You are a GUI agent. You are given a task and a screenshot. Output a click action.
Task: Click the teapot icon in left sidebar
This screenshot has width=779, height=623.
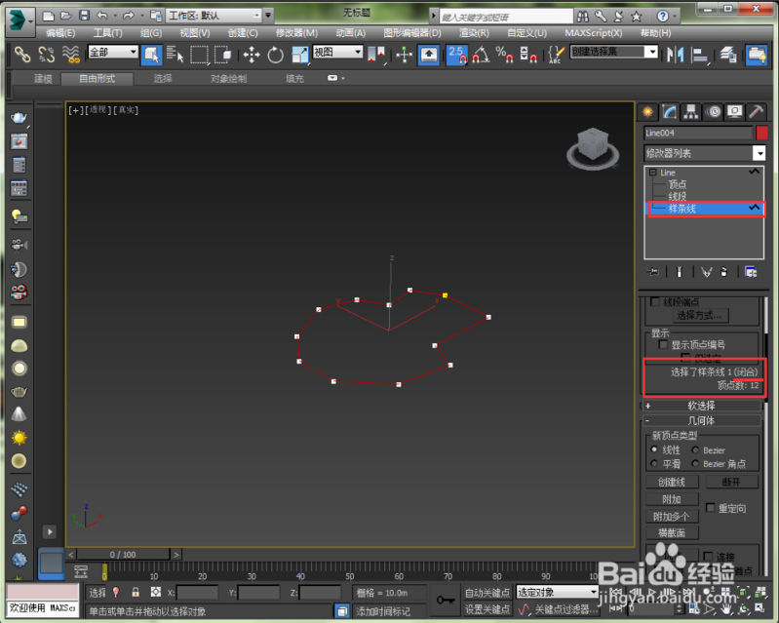point(19,117)
